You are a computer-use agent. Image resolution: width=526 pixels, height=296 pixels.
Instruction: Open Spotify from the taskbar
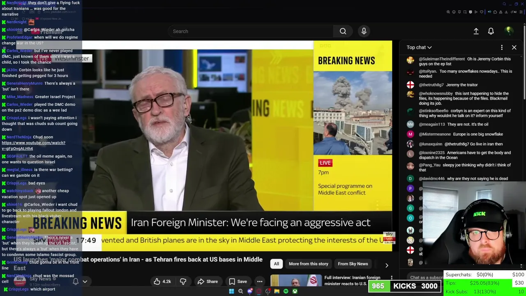tap(286, 291)
